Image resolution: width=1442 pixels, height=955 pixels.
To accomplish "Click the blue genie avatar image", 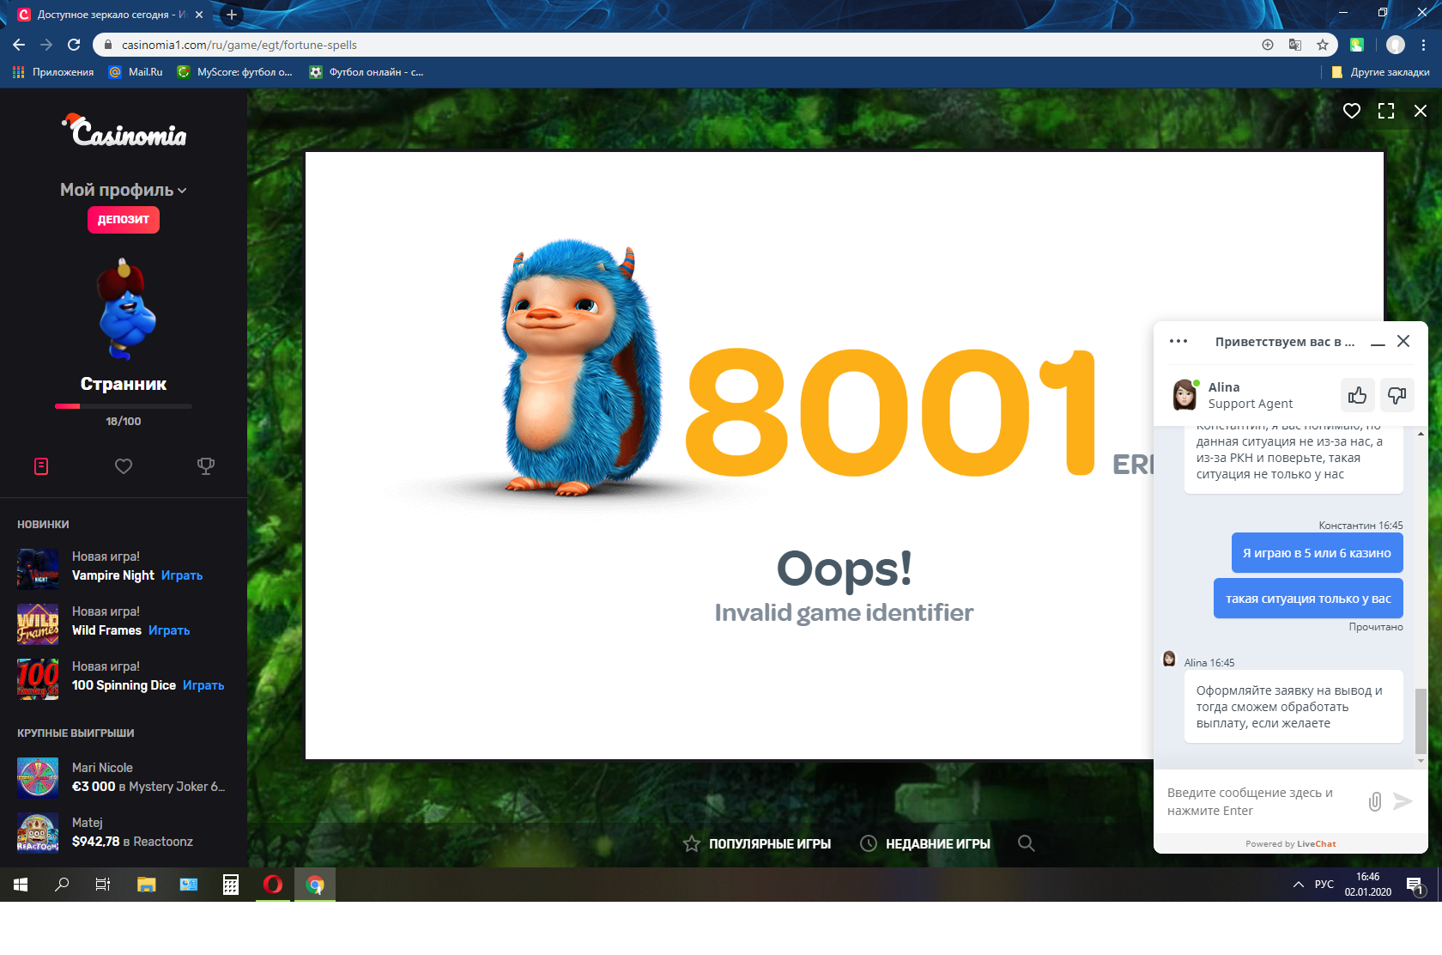I will click(126, 309).
